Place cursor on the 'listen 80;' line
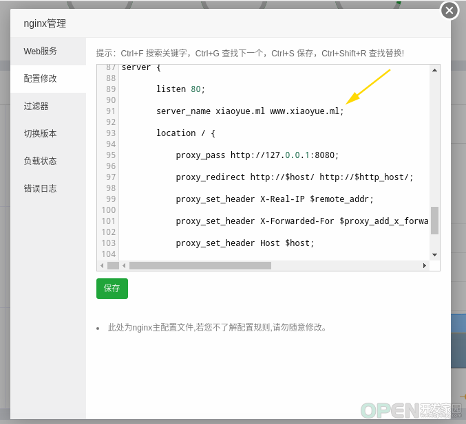 181,89
